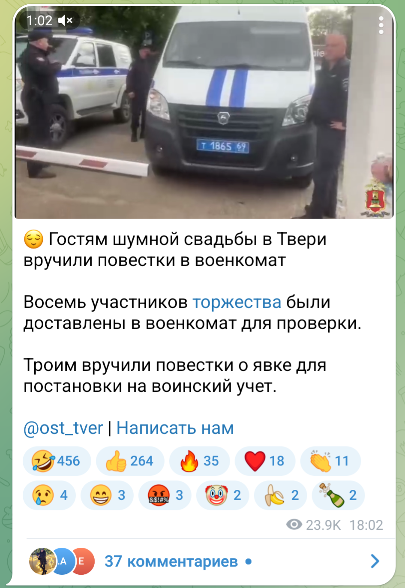View the commenter avatars beside comments count
Image resolution: width=405 pixels, height=588 pixels.
pyautogui.click(x=62, y=561)
